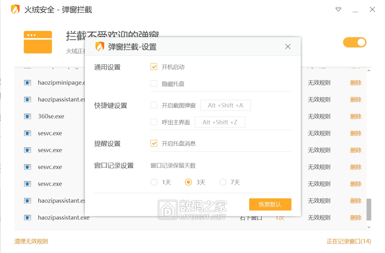Close the 弹窗拦截-设置 dialog
Image resolution: width=385 pixels, height=253 pixels.
pos(288,47)
